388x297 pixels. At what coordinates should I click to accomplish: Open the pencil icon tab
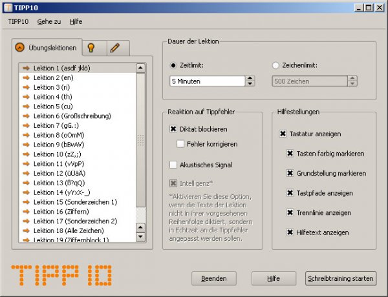pos(114,48)
